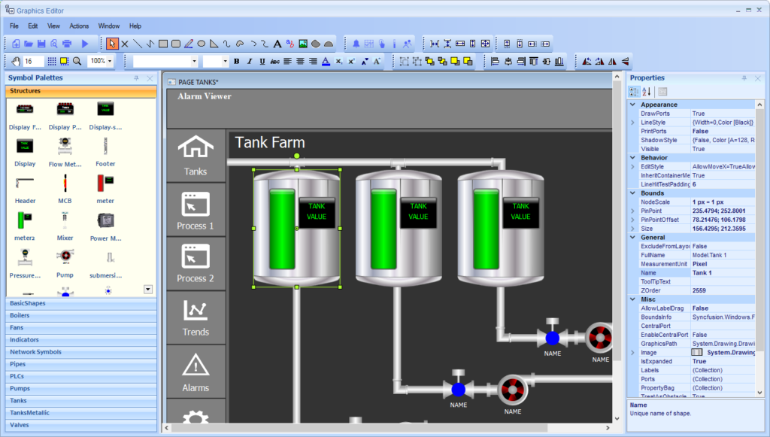Open the zoom percentage dropdown
Viewport: 770px width, 437px height.
pyautogui.click(x=110, y=61)
